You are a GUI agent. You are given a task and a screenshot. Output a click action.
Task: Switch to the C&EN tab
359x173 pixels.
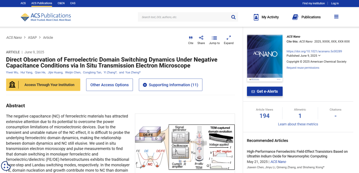61,3
